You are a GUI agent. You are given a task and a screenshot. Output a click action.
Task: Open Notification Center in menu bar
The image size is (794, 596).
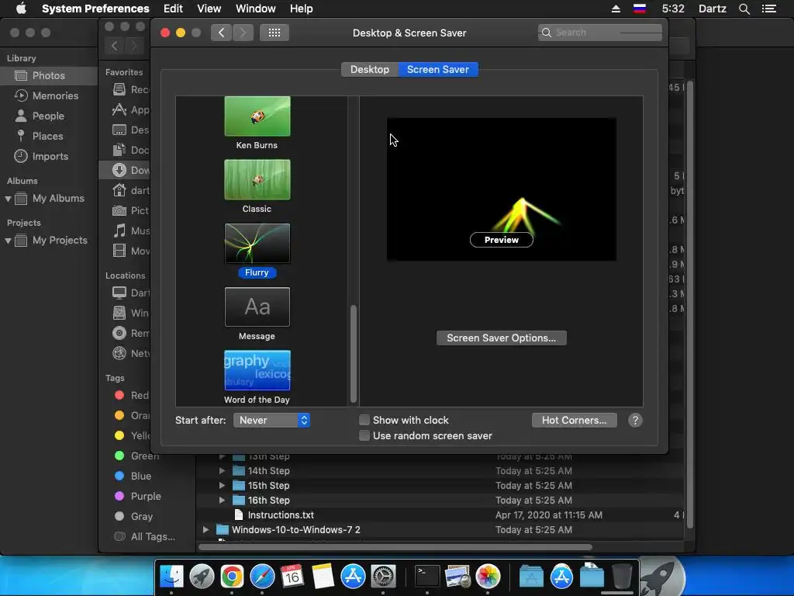click(x=769, y=9)
